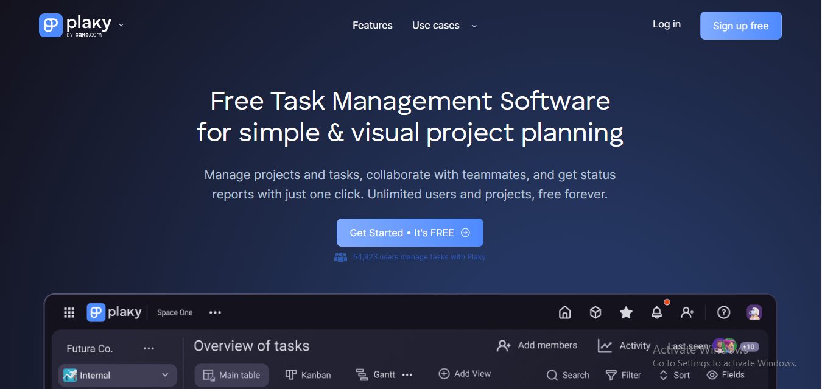Open the Use cases menu
Image resolution: width=822 pixels, height=389 pixels.
(x=436, y=26)
